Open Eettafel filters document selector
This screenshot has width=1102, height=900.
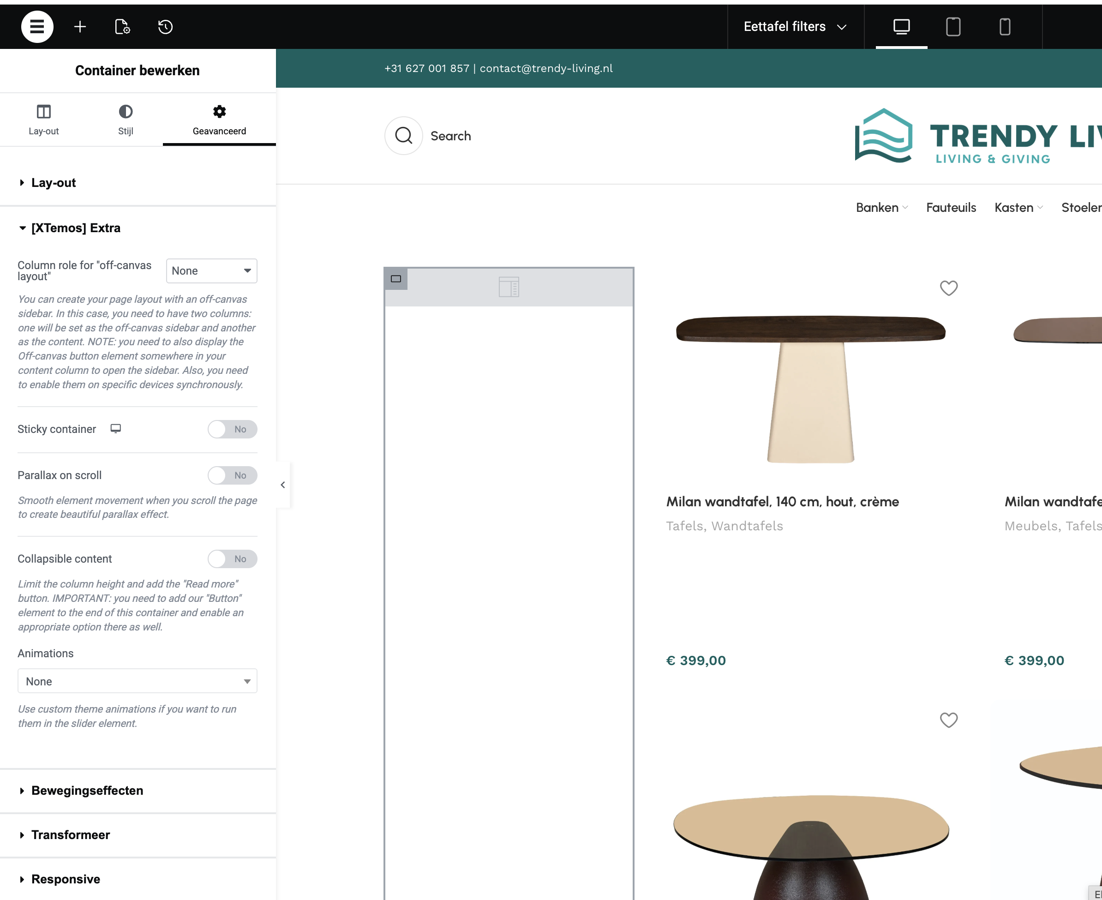click(x=794, y=26)
